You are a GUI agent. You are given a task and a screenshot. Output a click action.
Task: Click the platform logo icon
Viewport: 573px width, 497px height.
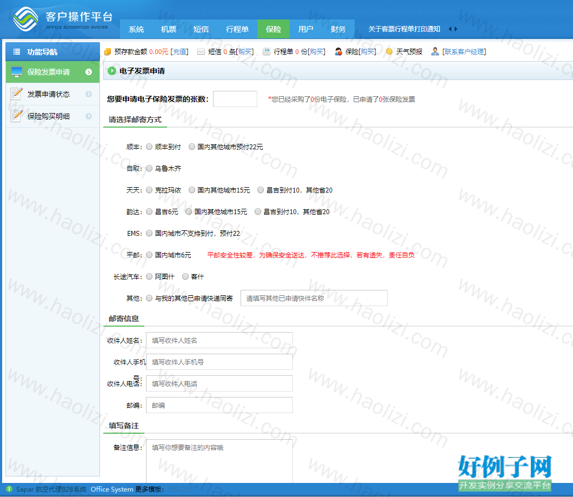[x=25, y=19]
